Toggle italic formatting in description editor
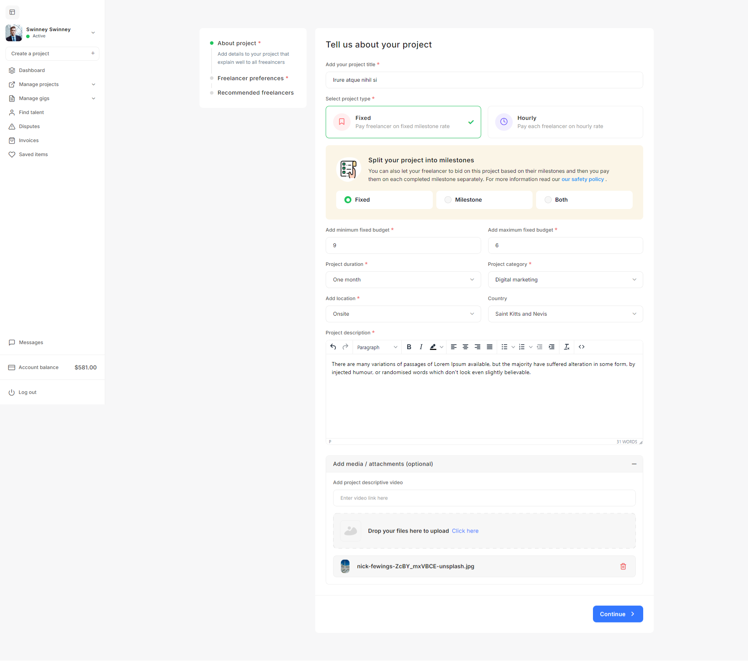Viewport: 748px width, 661px height. click(x=421, y=347)
